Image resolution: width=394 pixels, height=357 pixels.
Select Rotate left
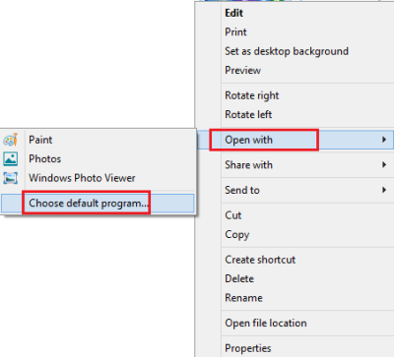pyautogui.click(x=248, y=115)
